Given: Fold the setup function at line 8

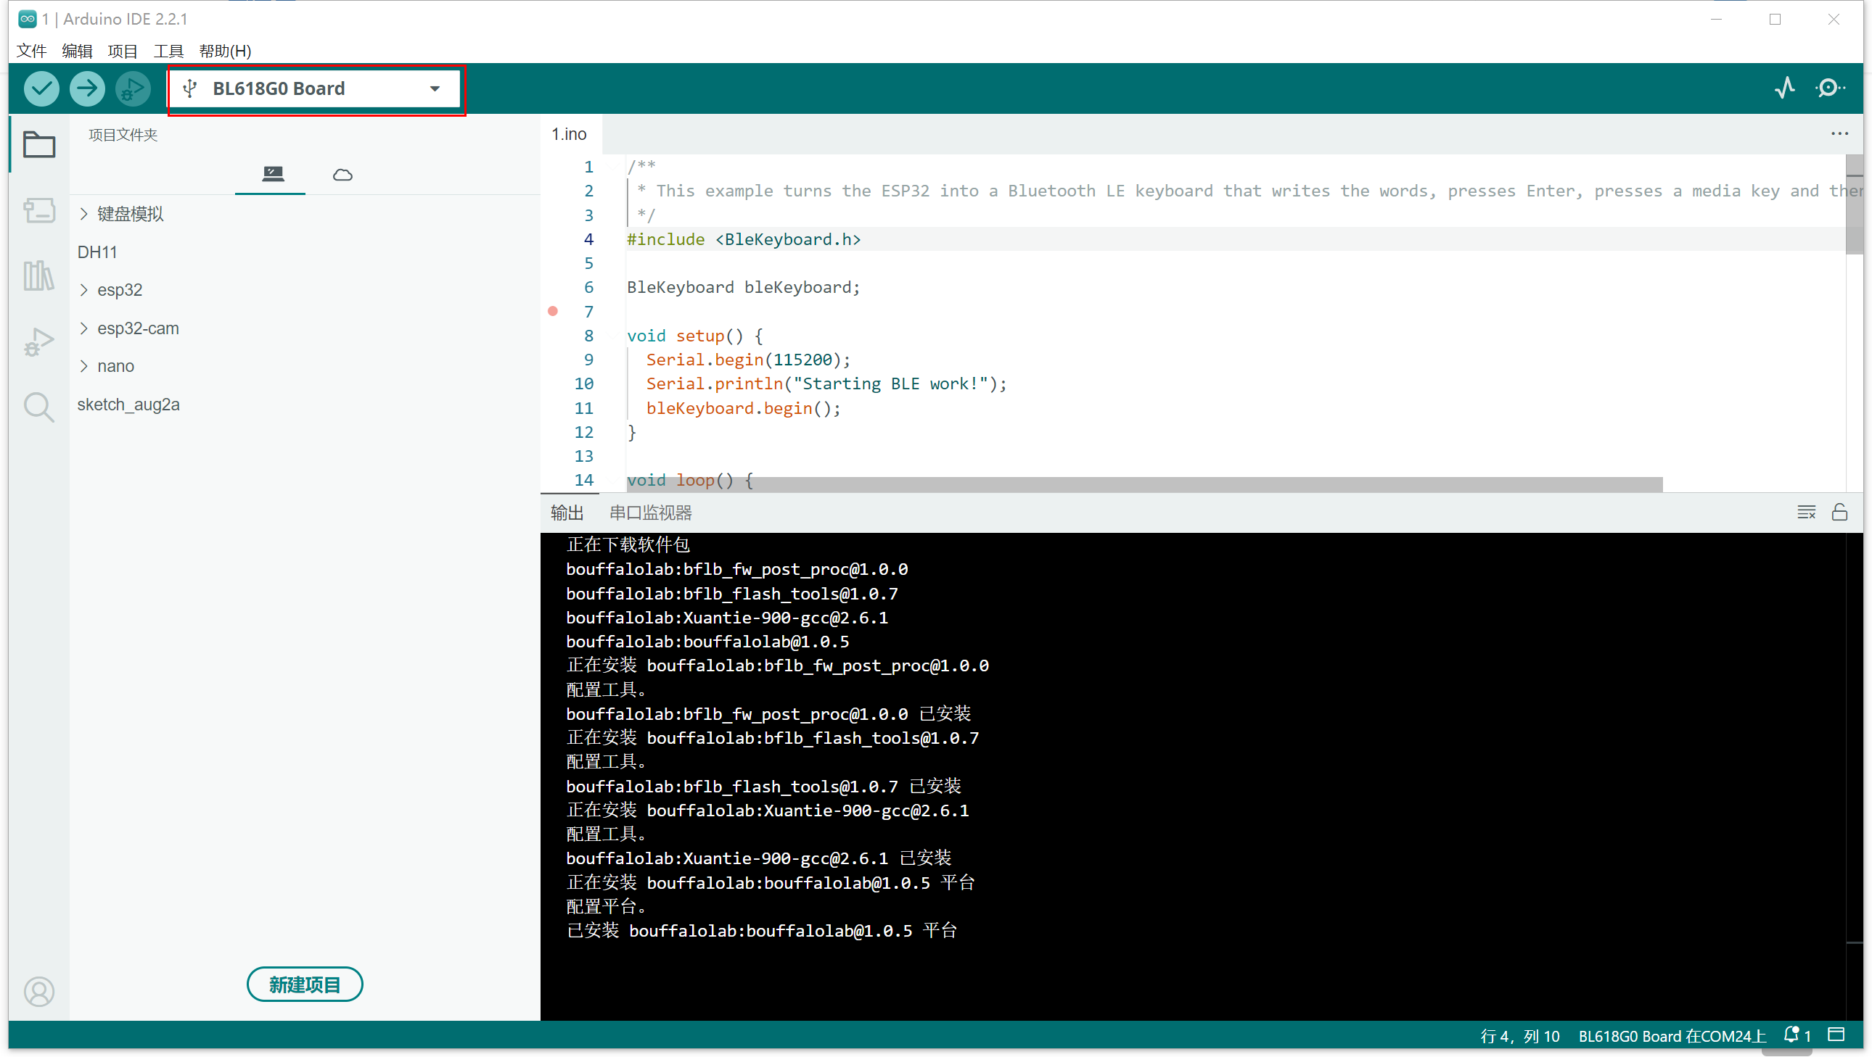Looking at the screenshot, I should (615, 336).
